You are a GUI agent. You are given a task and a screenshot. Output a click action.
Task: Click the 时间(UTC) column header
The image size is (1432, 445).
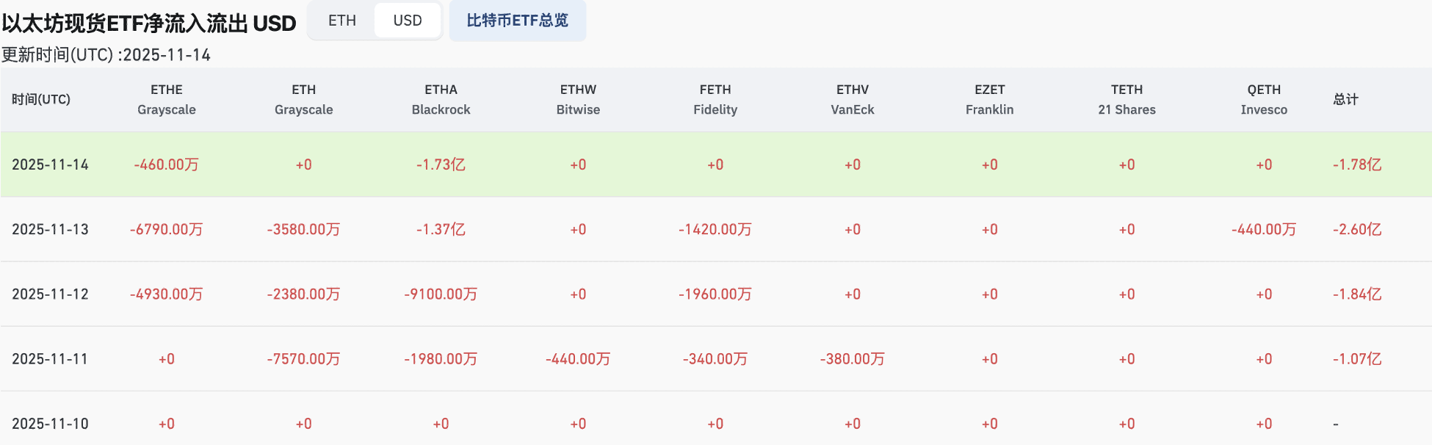[x=40, y=99]
